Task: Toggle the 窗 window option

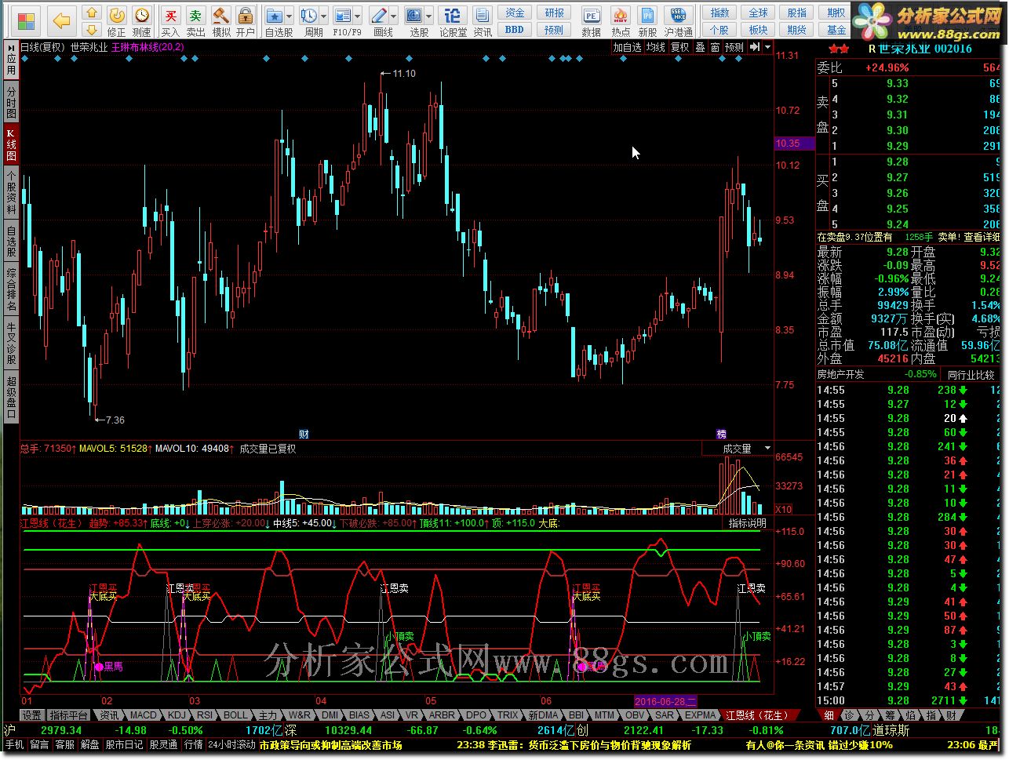Action: (x=715, y=47)
